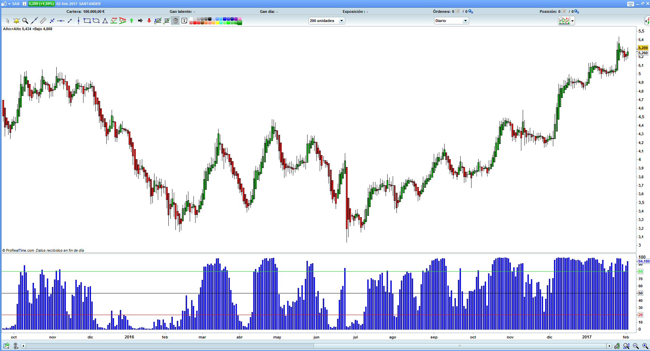Select the arrow pointer tool
Image resolution: width=650 pixels, height=351 pixels.
pos(8,21)
